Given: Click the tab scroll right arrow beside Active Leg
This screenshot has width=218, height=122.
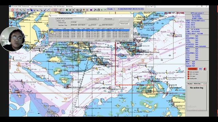Looking at the screenshot, I should point(206,84).
